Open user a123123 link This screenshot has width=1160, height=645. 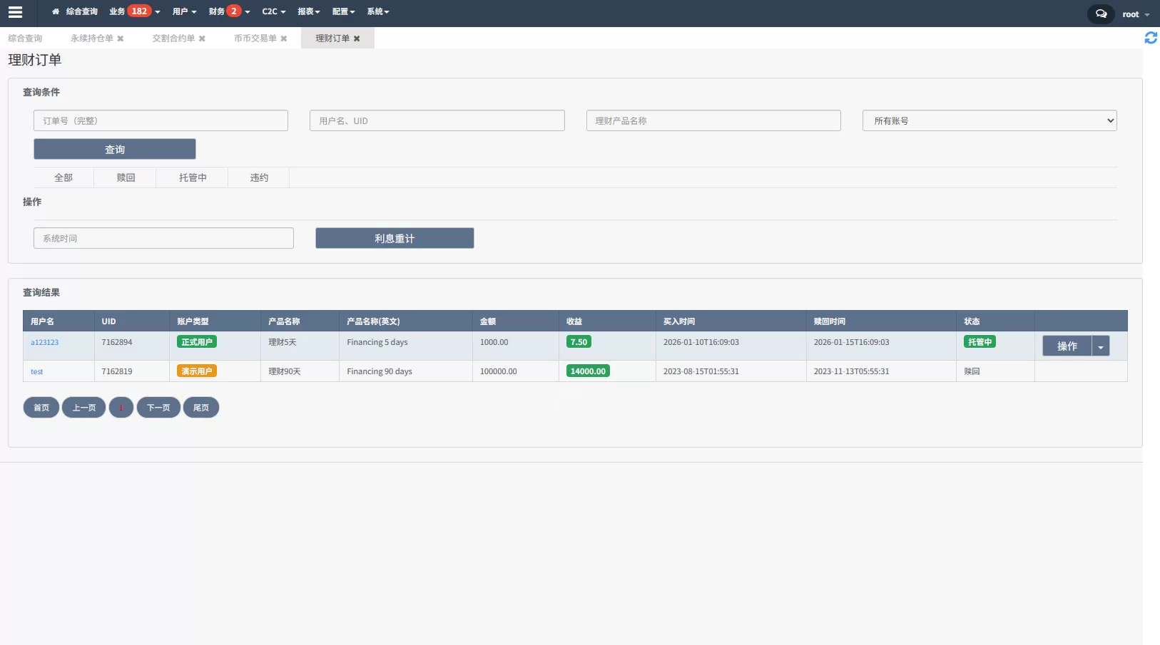point(44,342)
